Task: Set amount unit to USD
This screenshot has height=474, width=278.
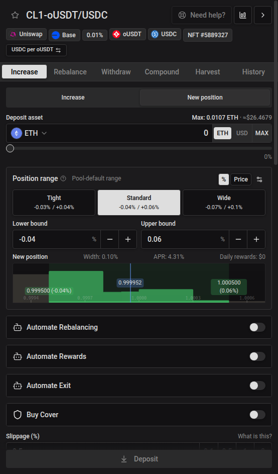Action: tap(242, 133)
